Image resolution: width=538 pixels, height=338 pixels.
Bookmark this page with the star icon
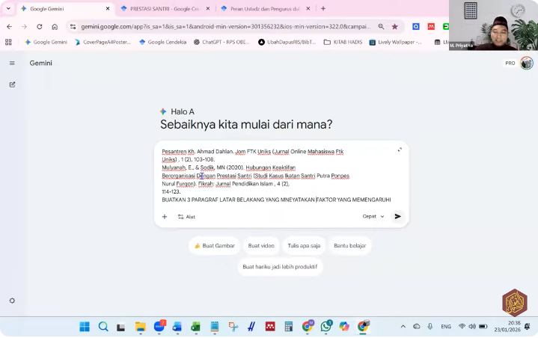[394, 26]
